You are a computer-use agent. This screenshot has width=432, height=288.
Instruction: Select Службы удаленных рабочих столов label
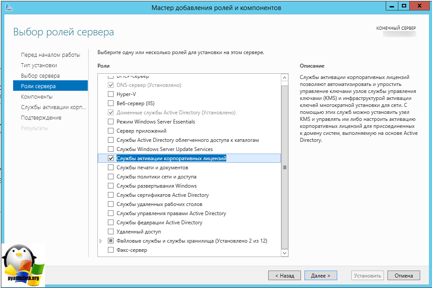(x=159, y=204)
